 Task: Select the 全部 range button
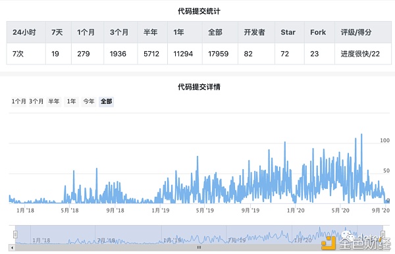tap(106, 102)
